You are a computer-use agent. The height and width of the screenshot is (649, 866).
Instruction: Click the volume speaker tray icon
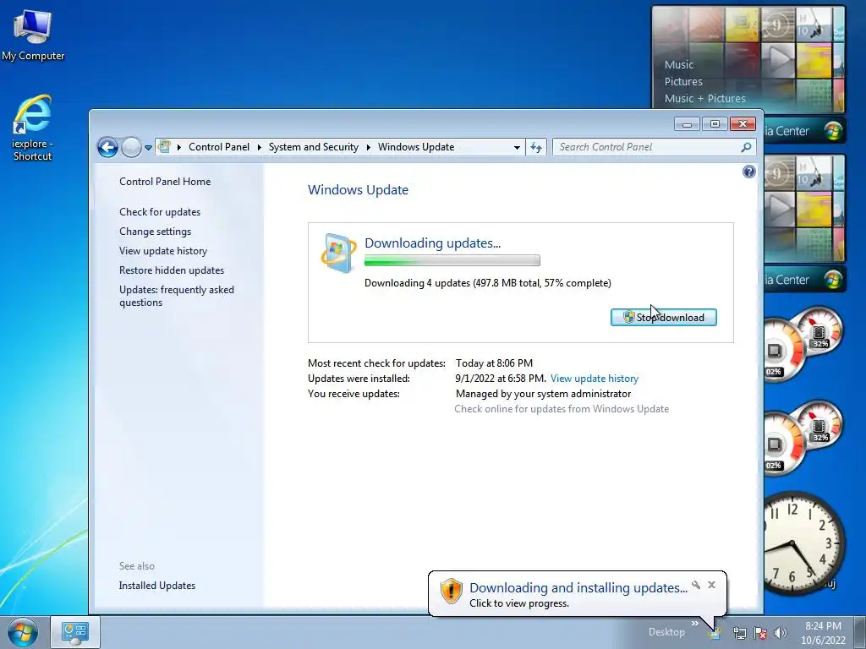click(781, 633)
